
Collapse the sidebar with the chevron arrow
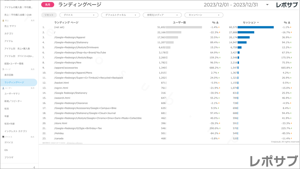tap(34, 167)
